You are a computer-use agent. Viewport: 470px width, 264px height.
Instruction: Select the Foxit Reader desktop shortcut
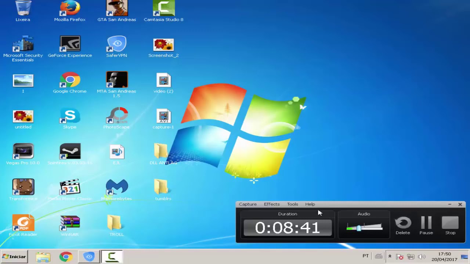click(23, 225)
